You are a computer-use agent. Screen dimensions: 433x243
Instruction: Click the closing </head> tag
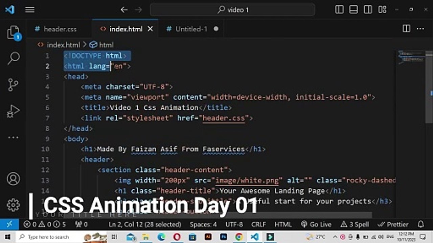78,128
